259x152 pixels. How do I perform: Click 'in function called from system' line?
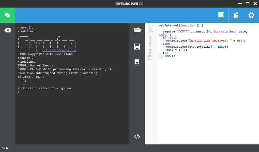point(44,88)
